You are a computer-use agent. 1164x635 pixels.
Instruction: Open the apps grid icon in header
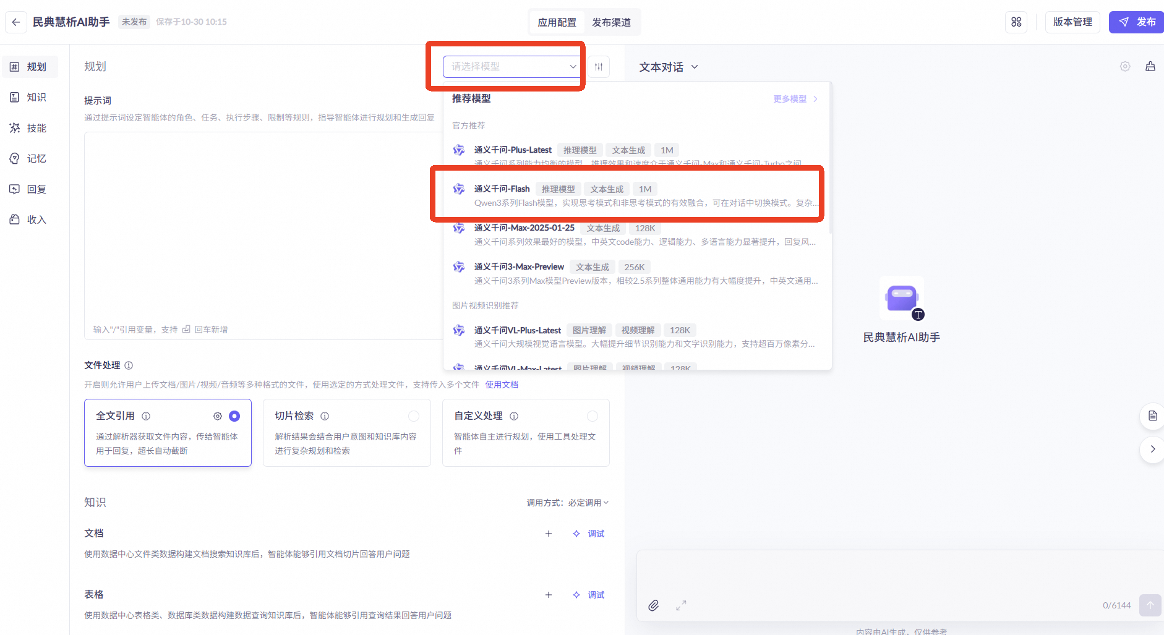(x=1016, y=22)
